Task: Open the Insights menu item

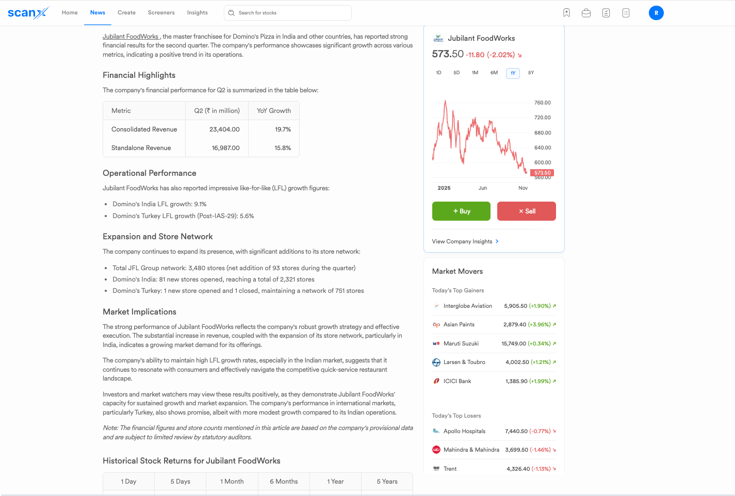Action: point(197,13)
